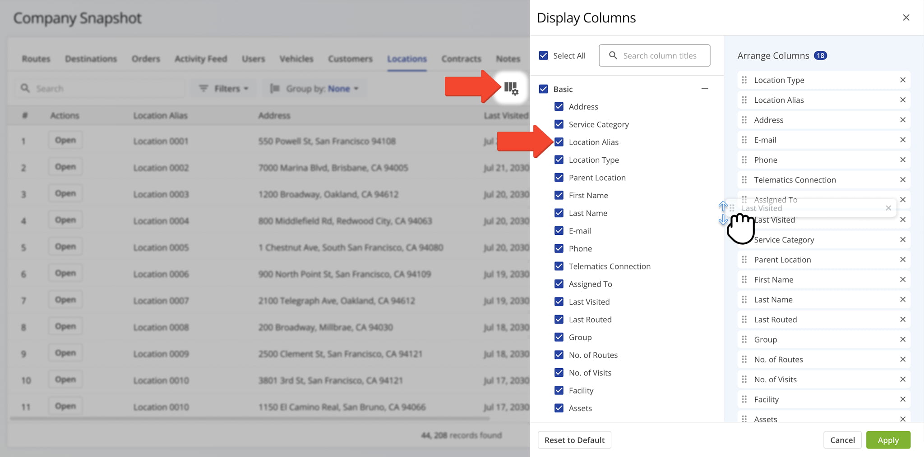Focus the locations table Search field
The height and width of the screenshot is (457, 924).
click(100, 88)
